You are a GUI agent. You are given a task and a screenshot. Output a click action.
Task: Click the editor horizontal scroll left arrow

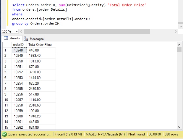[21, 31]
